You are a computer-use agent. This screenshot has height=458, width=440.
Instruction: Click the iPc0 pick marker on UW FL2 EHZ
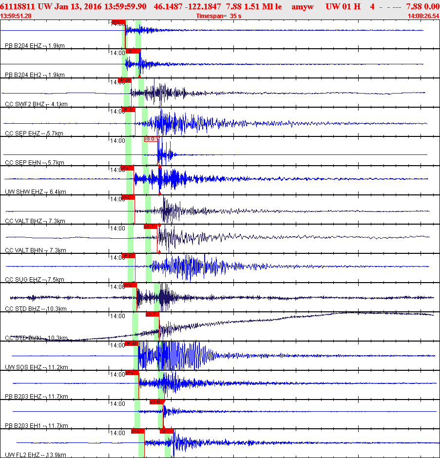pyautogui.click(x=137, y=431)
